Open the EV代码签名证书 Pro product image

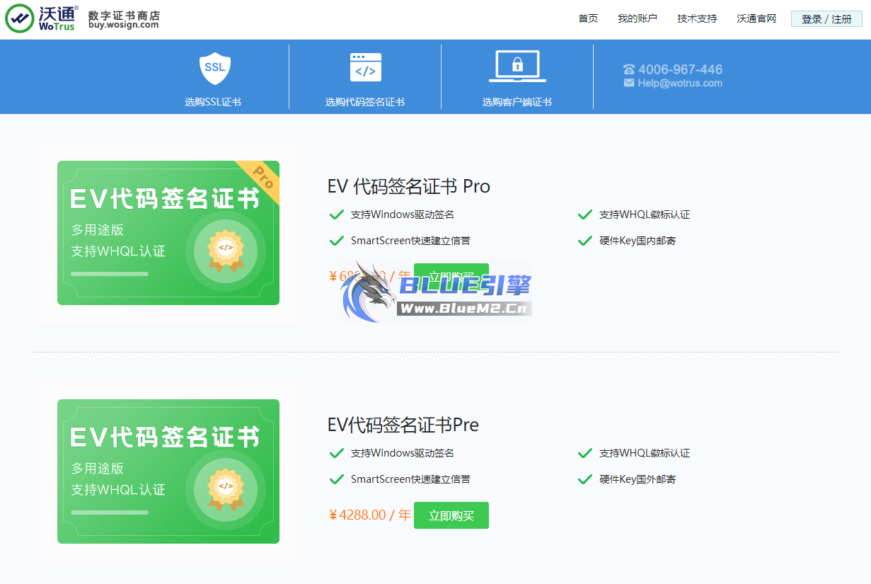[x=168, y=233]
